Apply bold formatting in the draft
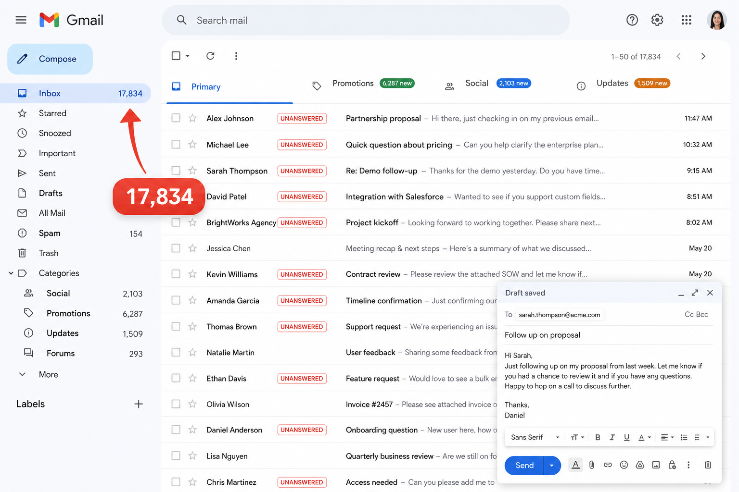Viewport: 739px width, 492px height. 598,437
